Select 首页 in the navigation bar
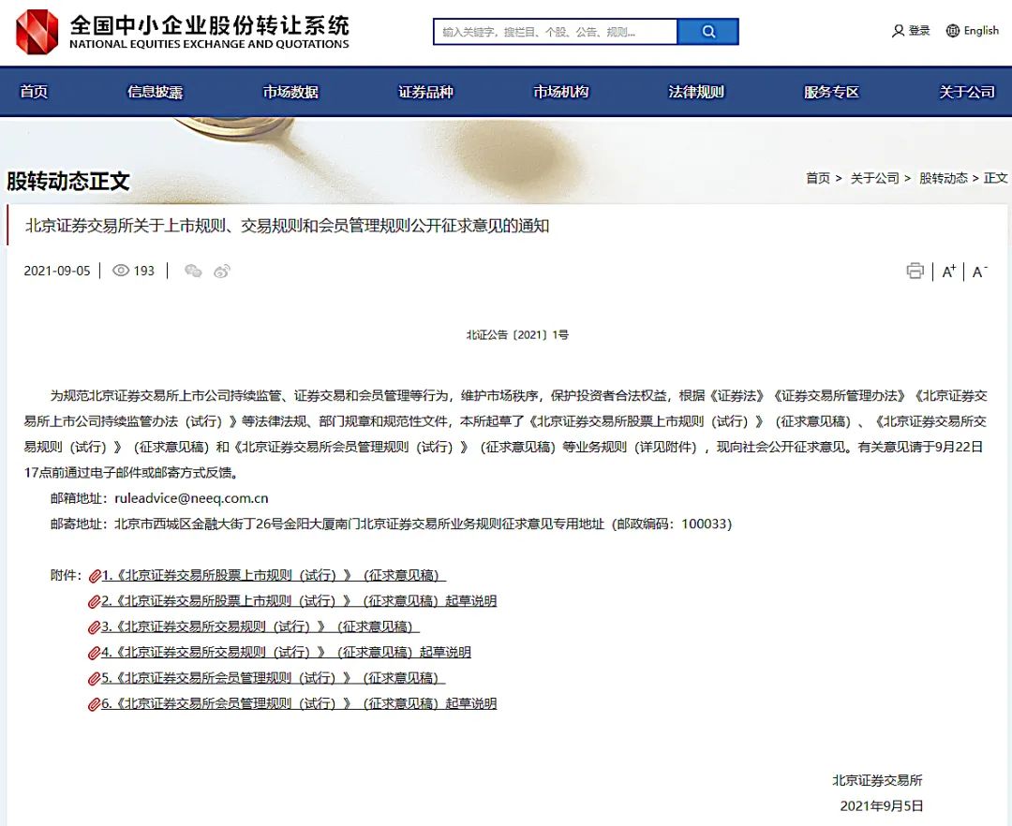 35,92
